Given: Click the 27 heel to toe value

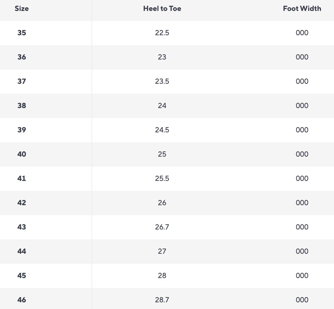Looking at the screenshot, I should coord(162,251).
